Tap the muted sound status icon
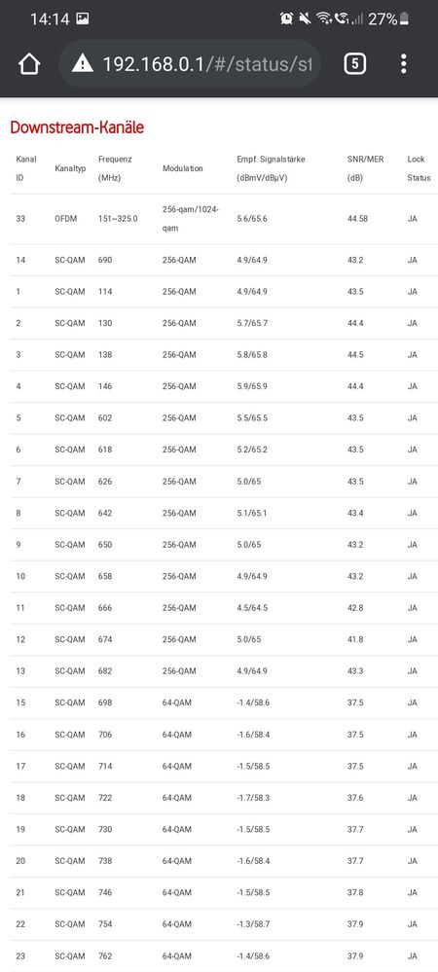Viewport: 438px width, 972px height. 305,18
